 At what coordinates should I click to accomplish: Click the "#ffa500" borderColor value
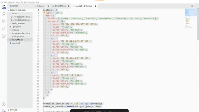click(x=75, y=64)
